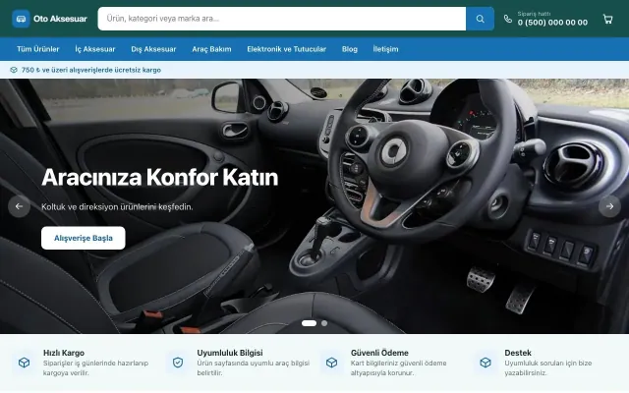Open Araç Bakım category

coord(211,49)
